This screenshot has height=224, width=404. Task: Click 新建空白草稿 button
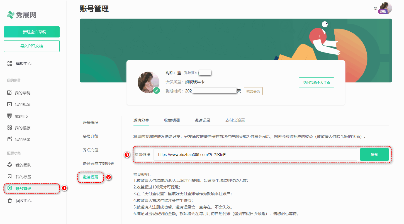(32, 32)
